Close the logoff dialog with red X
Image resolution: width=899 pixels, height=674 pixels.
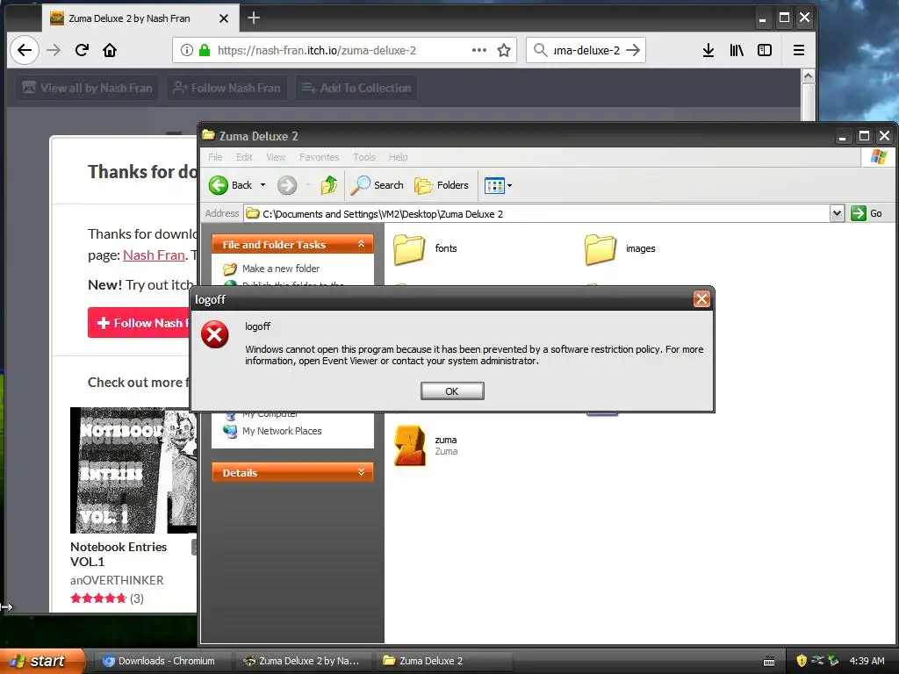(701, 298)
